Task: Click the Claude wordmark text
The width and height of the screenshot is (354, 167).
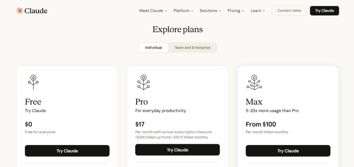Action: pos(36,11)
